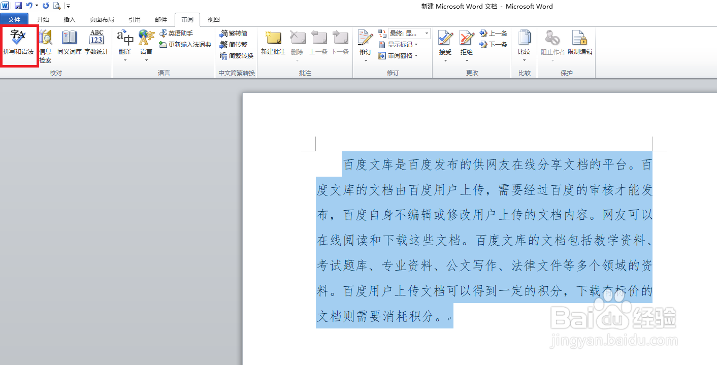The width and height of the screenshot is (717, 365).
Task: Expand the 修订 dropdown arrow
Action: point(366,60)
